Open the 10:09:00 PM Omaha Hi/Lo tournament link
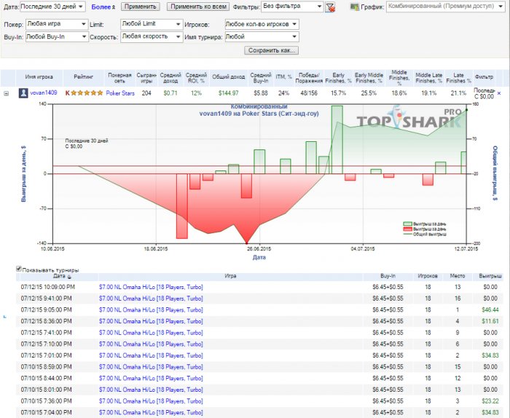This screenshot has height=418, width=510. (x=151, y=287)
